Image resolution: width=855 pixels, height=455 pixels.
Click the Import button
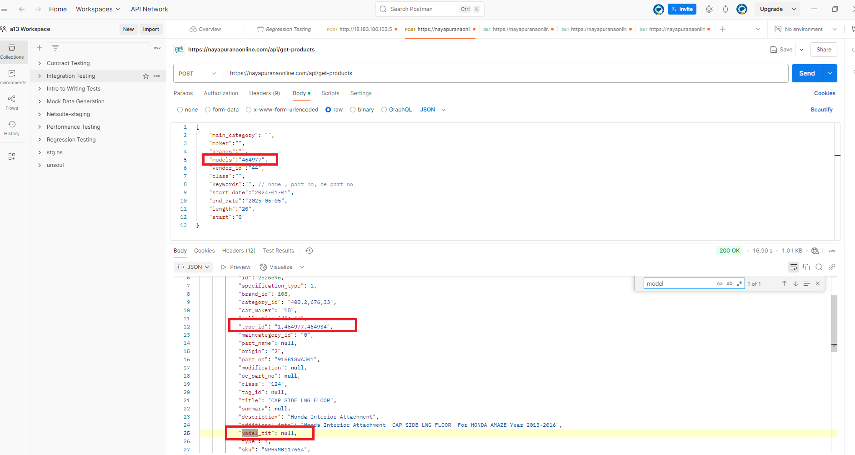[151, 29]
